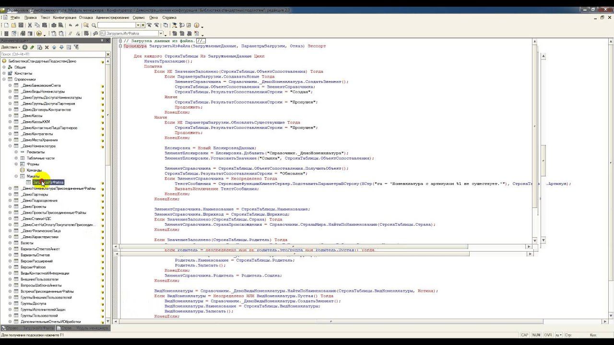Open the Справка menu
The width and height of the screenshot is (614, 345).
pyautogui.click(x=169, y=18)
